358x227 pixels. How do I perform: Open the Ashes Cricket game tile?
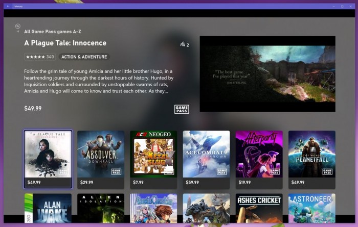(x=259, y=208)
